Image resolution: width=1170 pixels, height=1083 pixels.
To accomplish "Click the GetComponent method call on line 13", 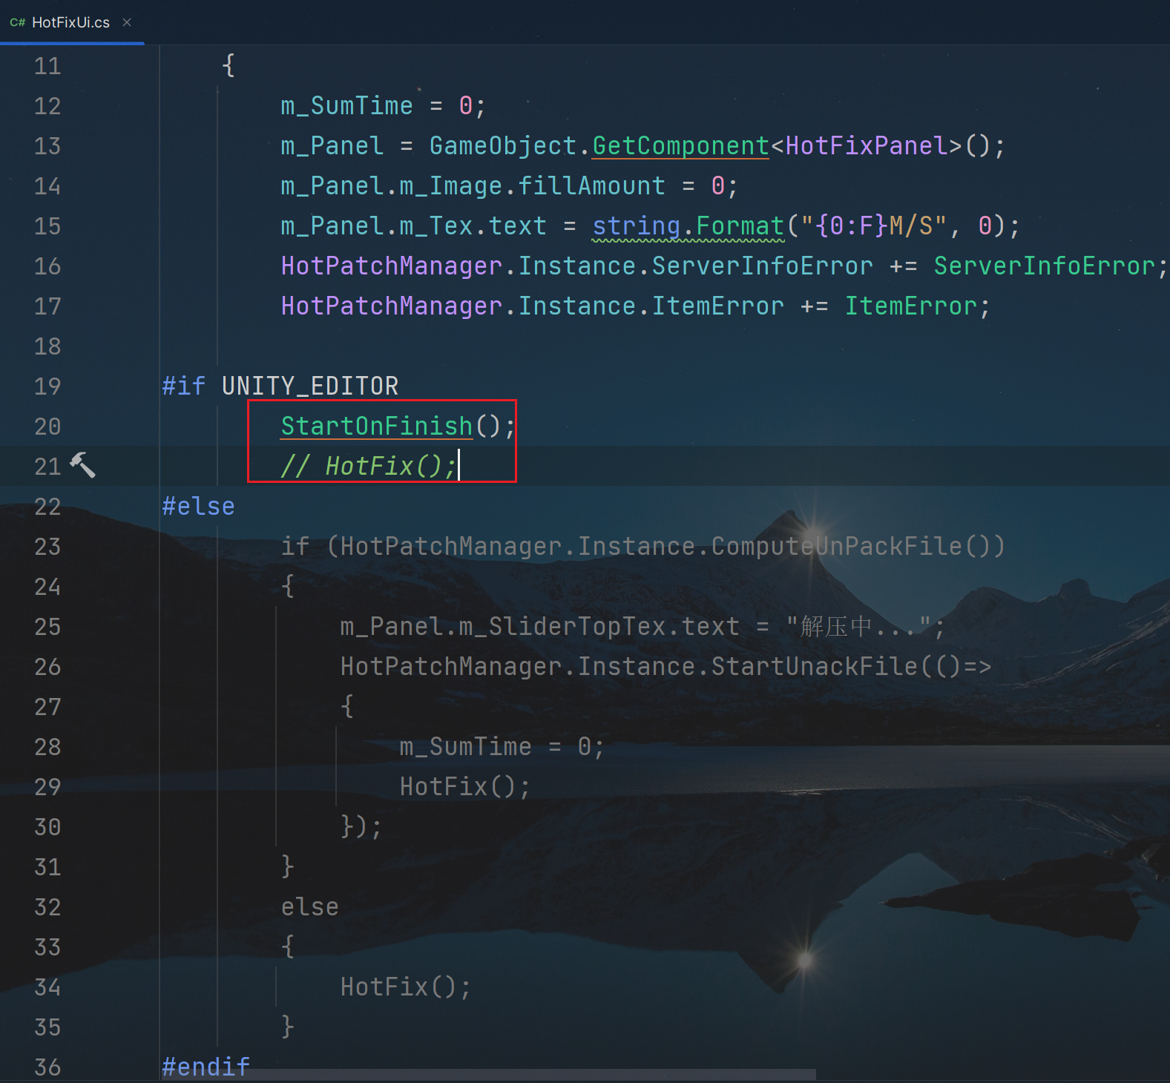I will [x=680, y=146].
